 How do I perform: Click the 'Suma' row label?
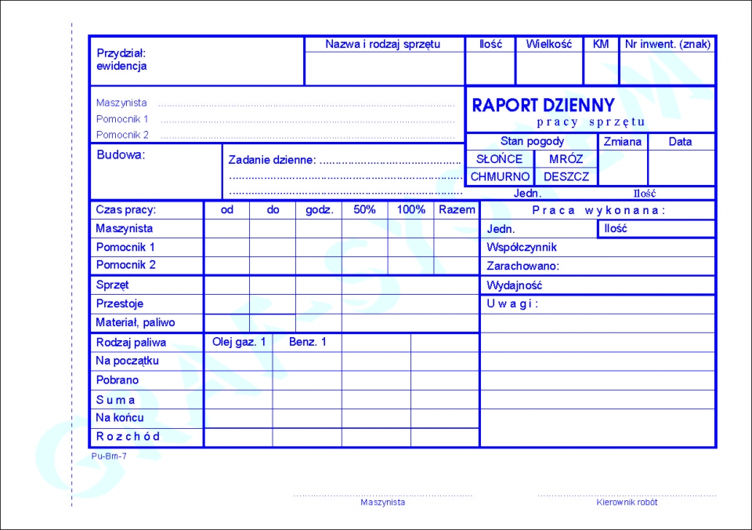[x=115, y=399]
